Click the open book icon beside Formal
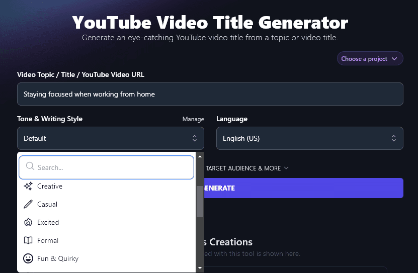The height and width of the screenshot is (273, 418). [x=28, y=240]
